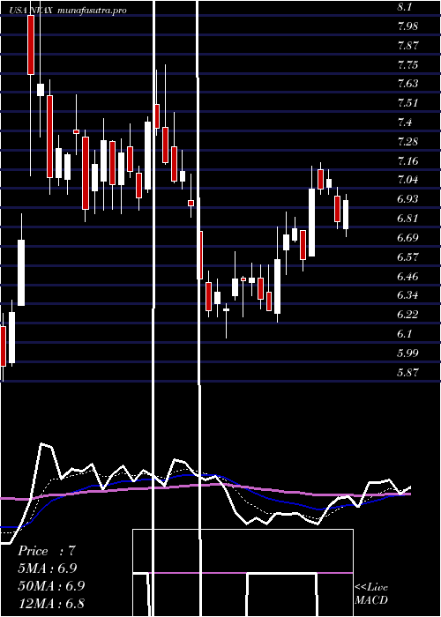The image size is (441, 617).
Task: Click the 6.81 price axis label
Action: (x=407, y=219)
